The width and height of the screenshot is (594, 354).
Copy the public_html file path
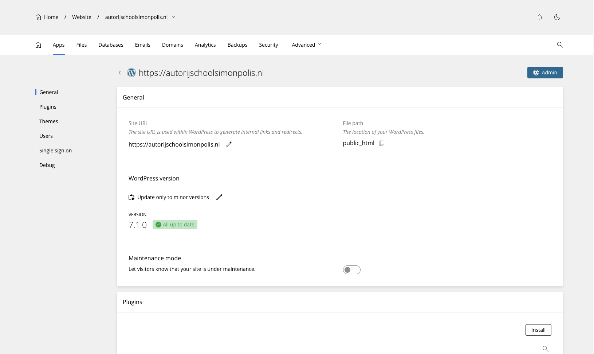[382, 143]
